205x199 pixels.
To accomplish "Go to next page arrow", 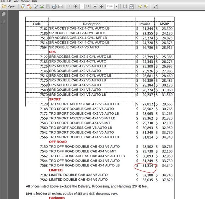I will 76,6.
